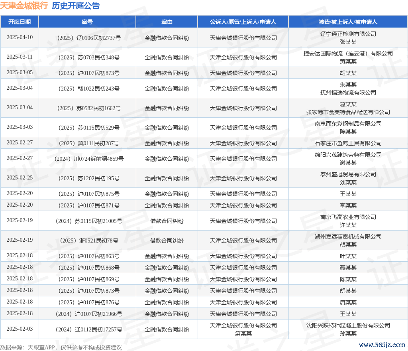Click defendant 李某某

point(348,205)
